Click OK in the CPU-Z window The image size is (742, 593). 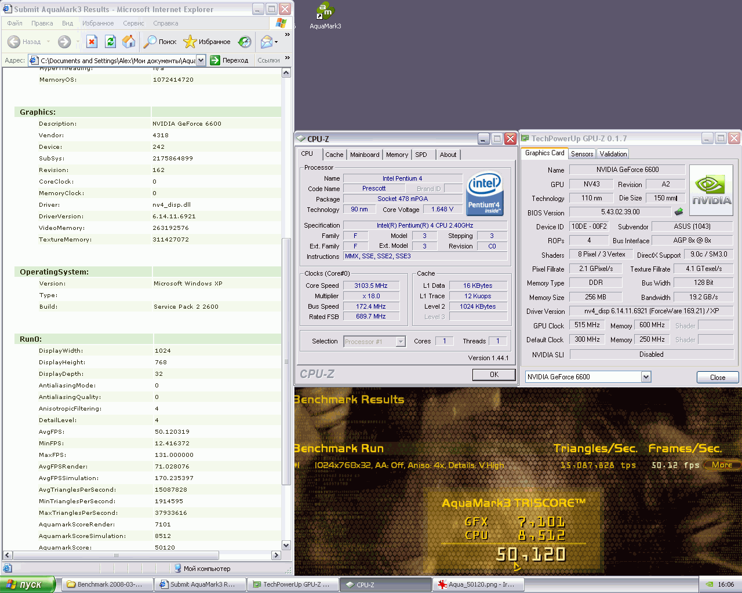(x=494, y=375)
